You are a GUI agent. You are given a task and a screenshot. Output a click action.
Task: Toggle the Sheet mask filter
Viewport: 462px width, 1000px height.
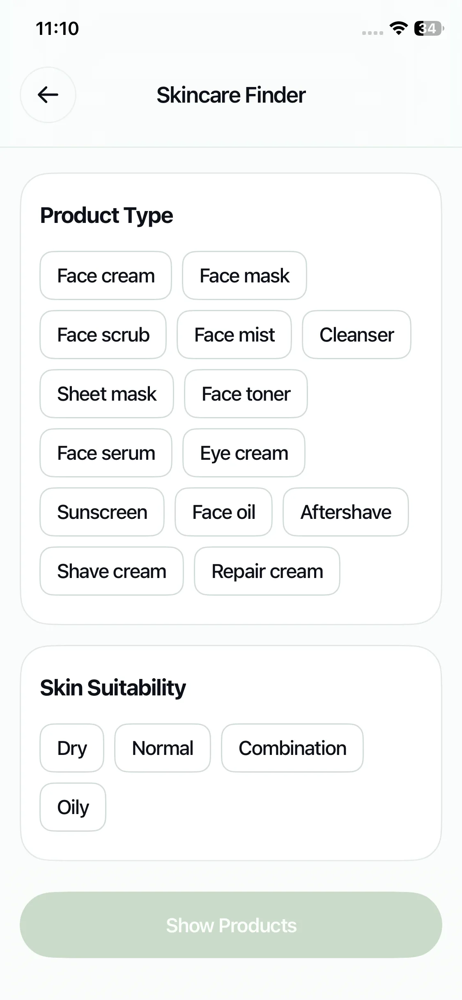107,394
